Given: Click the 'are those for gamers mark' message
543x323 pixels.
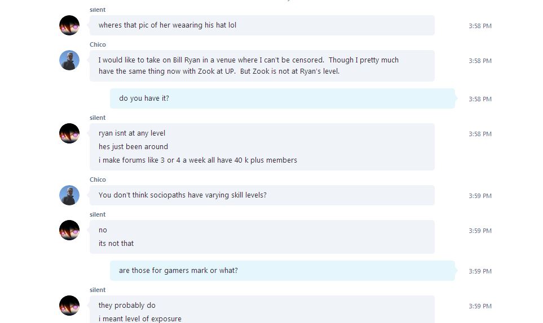Looking at the screenshot, I should click(x=282, y=271).
